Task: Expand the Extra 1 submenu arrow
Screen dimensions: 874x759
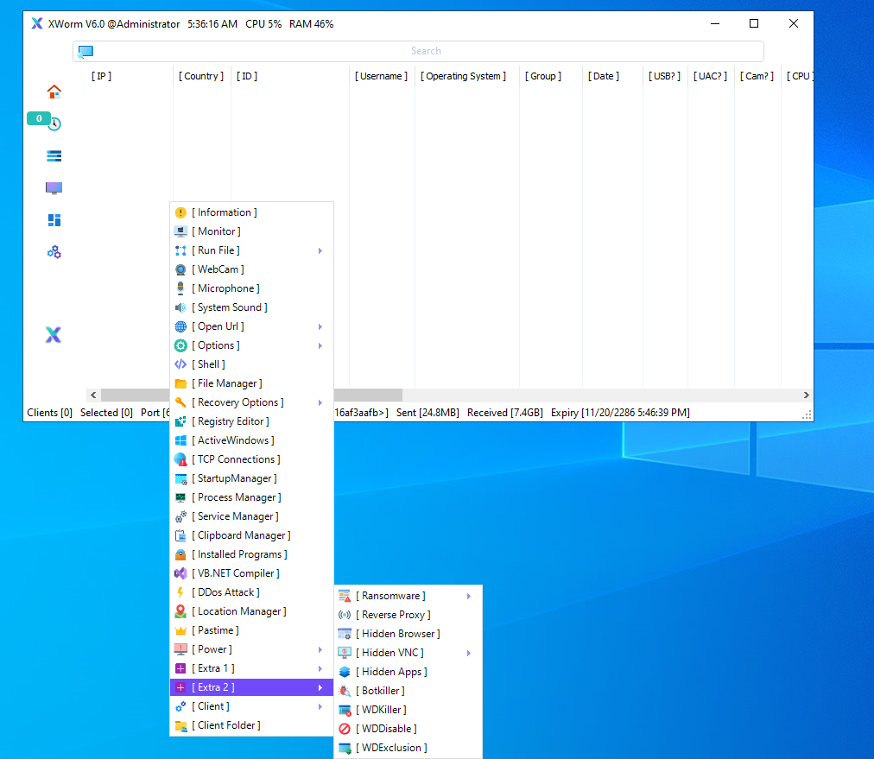Action: coord(320,668)
